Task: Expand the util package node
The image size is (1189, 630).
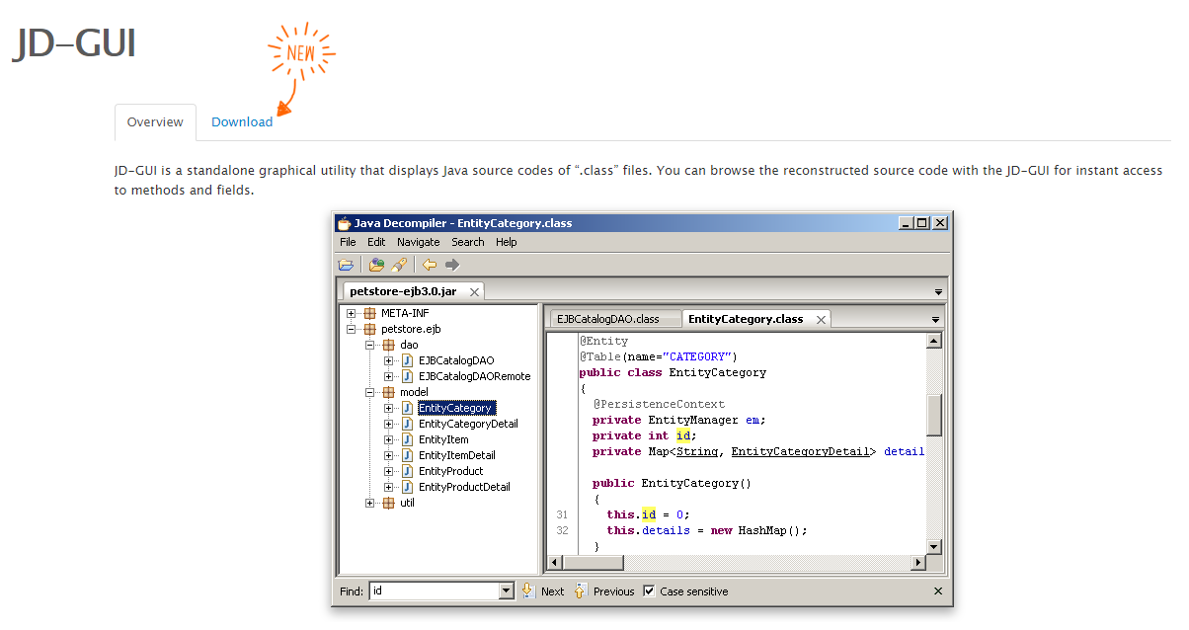Action: click(x=370, y=503)
